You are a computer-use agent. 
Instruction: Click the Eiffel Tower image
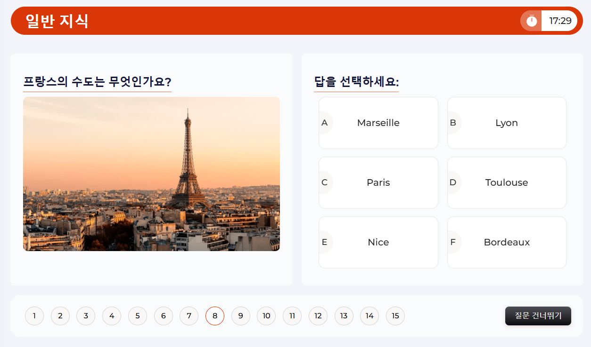[x=151, y=174]
